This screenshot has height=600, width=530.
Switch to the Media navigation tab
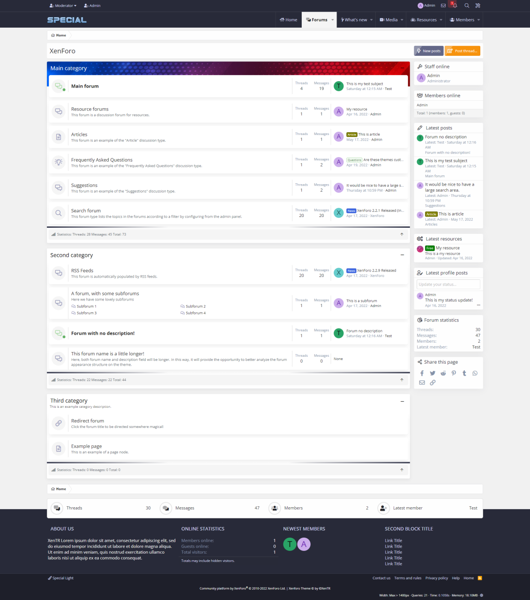(x=388, y=20)
